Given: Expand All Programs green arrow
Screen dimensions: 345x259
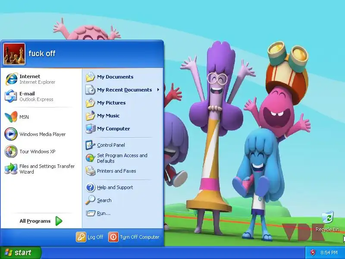Looking at the screenshot, I should (x=59, y=221).
